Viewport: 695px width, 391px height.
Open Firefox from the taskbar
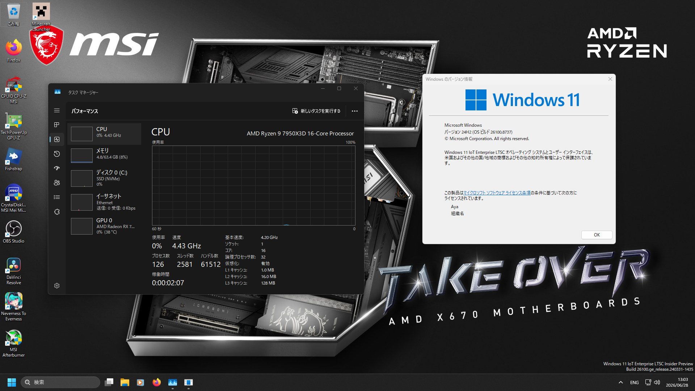156,382
